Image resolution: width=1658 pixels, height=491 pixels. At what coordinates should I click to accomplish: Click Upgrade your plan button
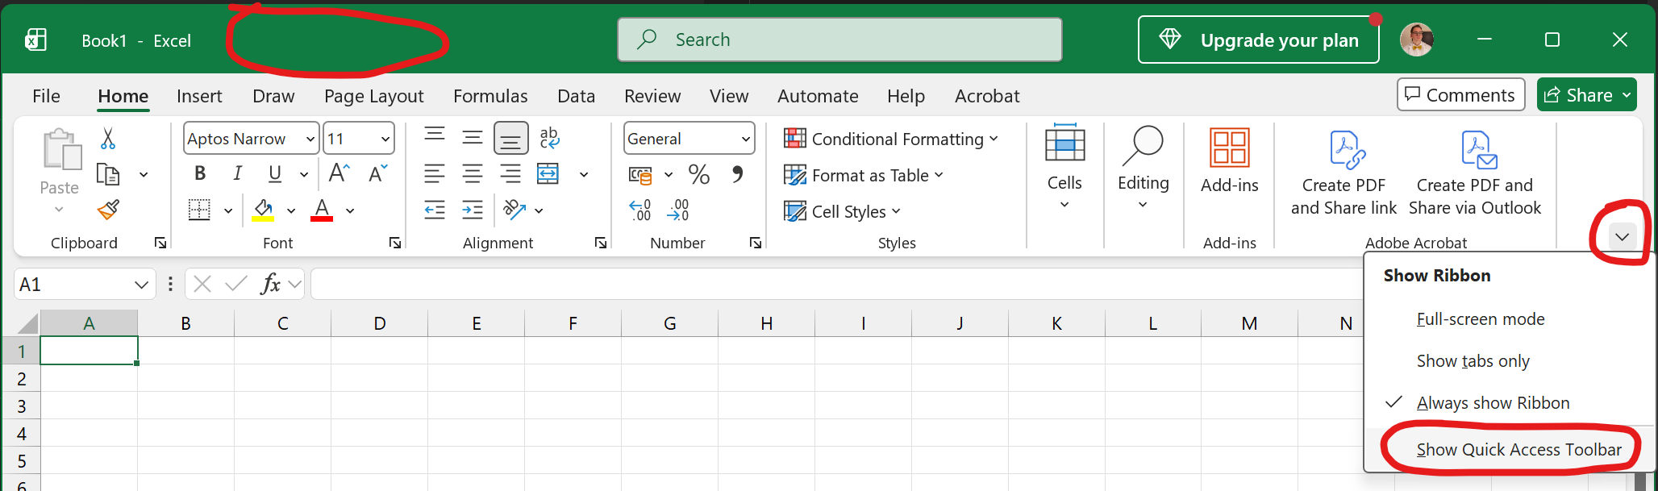[x=1258, y=40]
